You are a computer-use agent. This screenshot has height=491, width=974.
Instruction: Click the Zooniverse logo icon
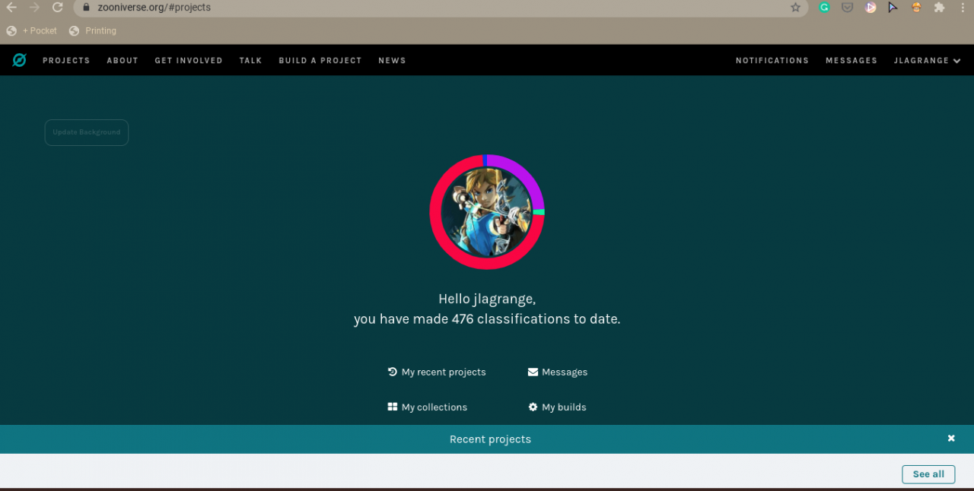tap(19, 60)
